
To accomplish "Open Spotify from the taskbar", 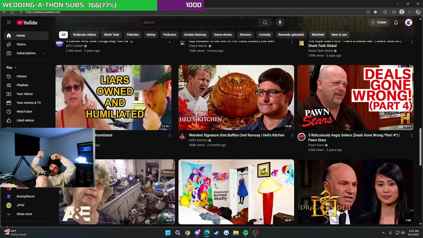I will [246, 233].
